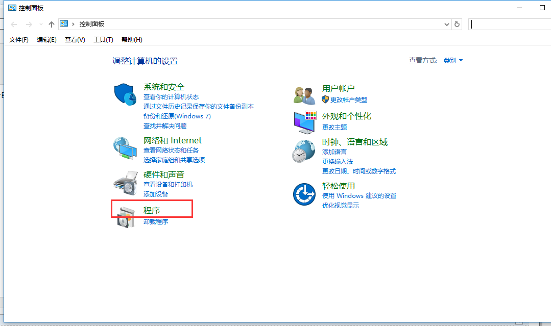
Task: Open the 时钟、语言和区域 clock globe icon
Action: click(304, 151)
